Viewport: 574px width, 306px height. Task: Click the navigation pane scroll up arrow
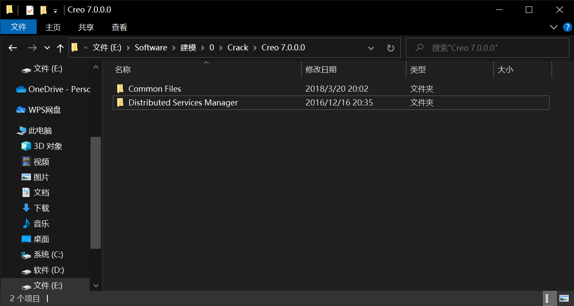tap(96, 67)
